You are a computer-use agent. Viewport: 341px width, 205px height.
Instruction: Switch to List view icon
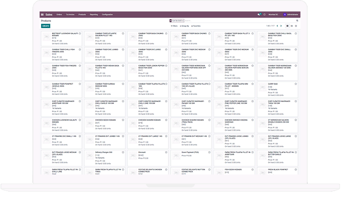click(291, 26)
